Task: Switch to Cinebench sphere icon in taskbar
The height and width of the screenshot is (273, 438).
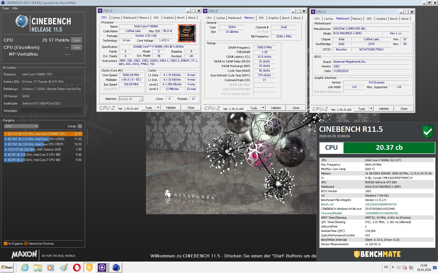Action: pos(116,267)
